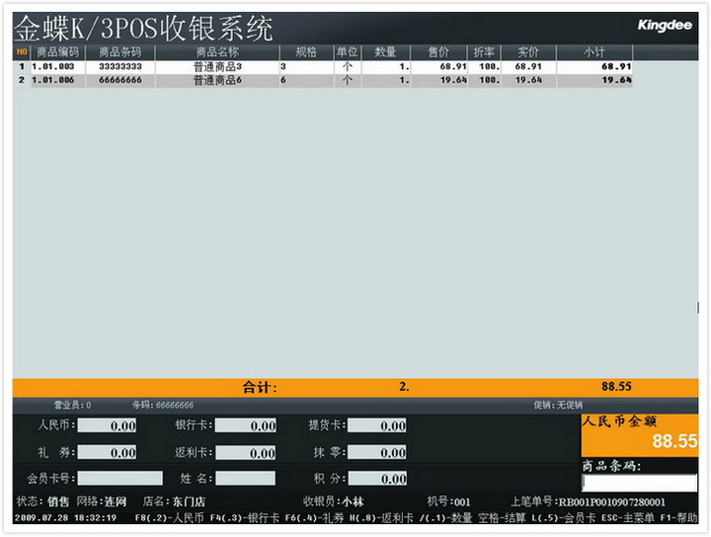Click H(.8)-返利卡 shortcut hint
This screenshot has width=711, height=537.
(x=381, y=517)
